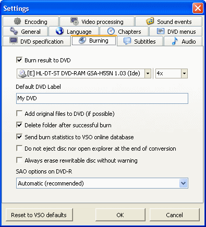This screenshot has width=206, height=227.
Task: Click the menu list icon on DVD menus tab
Action: click(161, 31)
